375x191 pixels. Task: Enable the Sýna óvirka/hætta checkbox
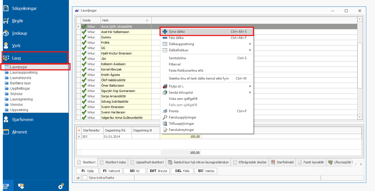click(x=85, y=178)
